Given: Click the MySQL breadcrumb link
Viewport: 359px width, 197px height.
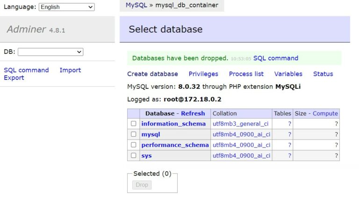Looking at the screenshot, I should [x=136, y=5].
